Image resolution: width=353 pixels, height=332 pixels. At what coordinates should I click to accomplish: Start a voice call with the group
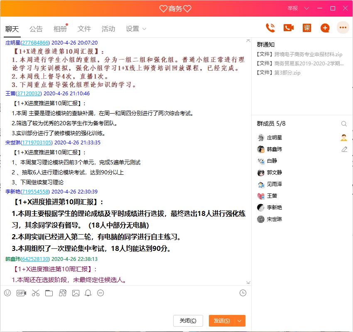tap(270, 27)
